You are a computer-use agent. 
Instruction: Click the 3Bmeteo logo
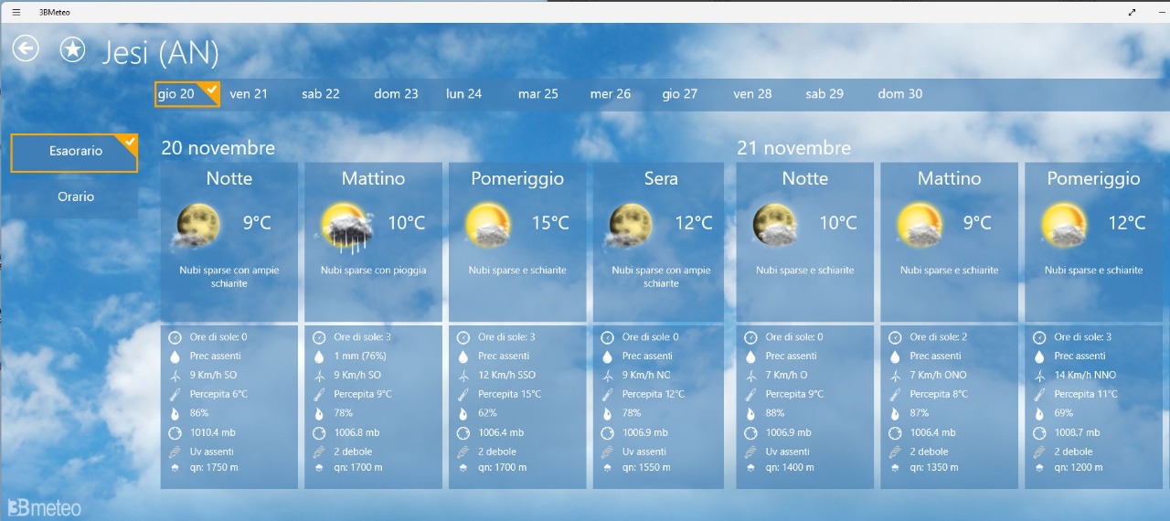point(44,507)
